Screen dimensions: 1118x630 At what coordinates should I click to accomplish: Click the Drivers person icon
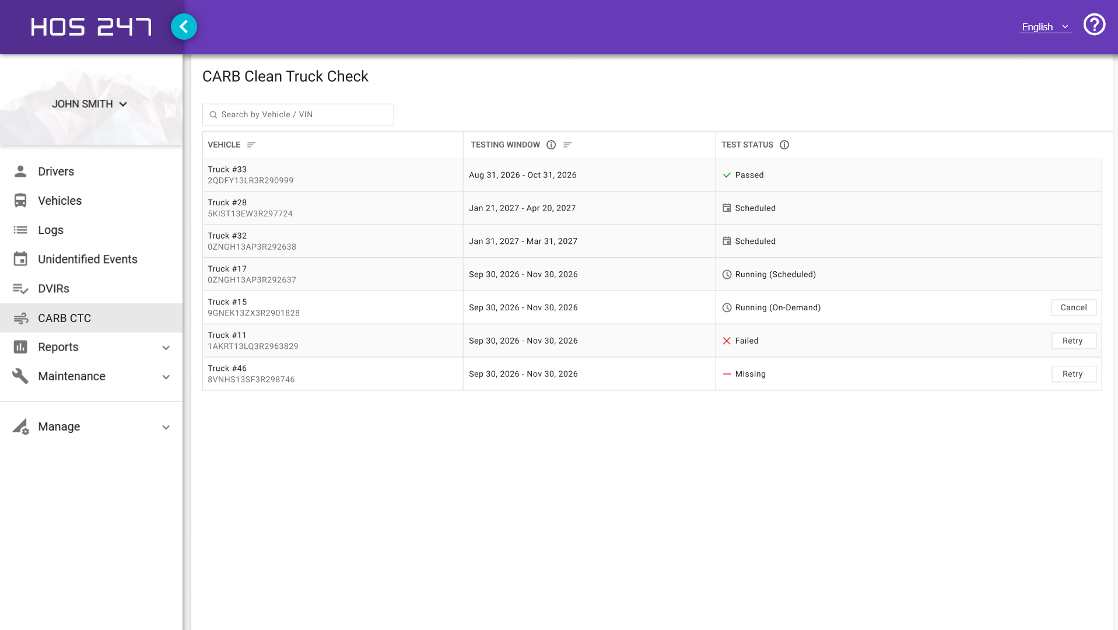pyautogui.click(x=20, y=171)
